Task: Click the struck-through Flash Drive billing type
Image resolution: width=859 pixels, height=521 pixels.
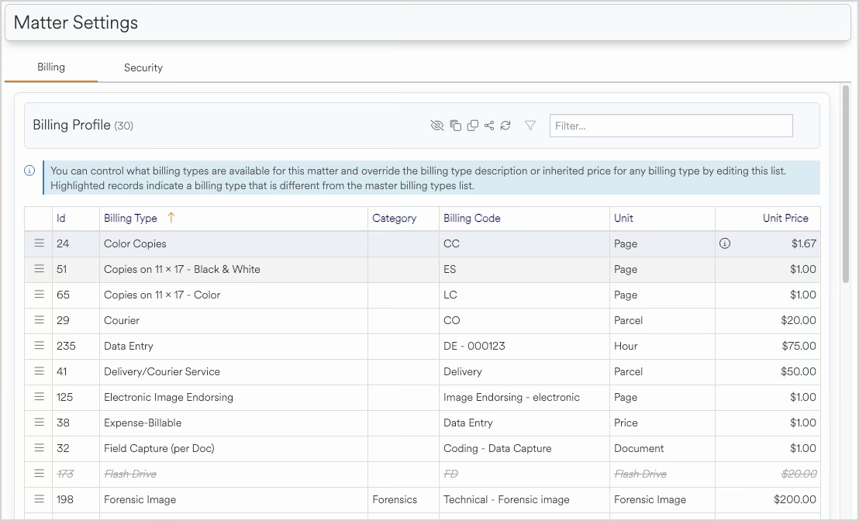Action: point(130,474)
